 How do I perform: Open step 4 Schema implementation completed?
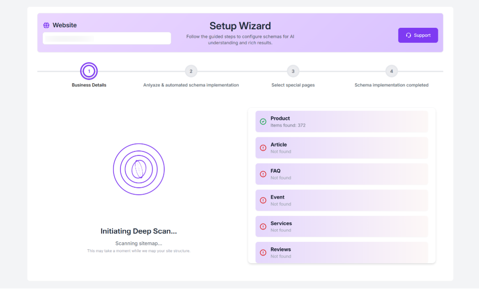(391, 72)
